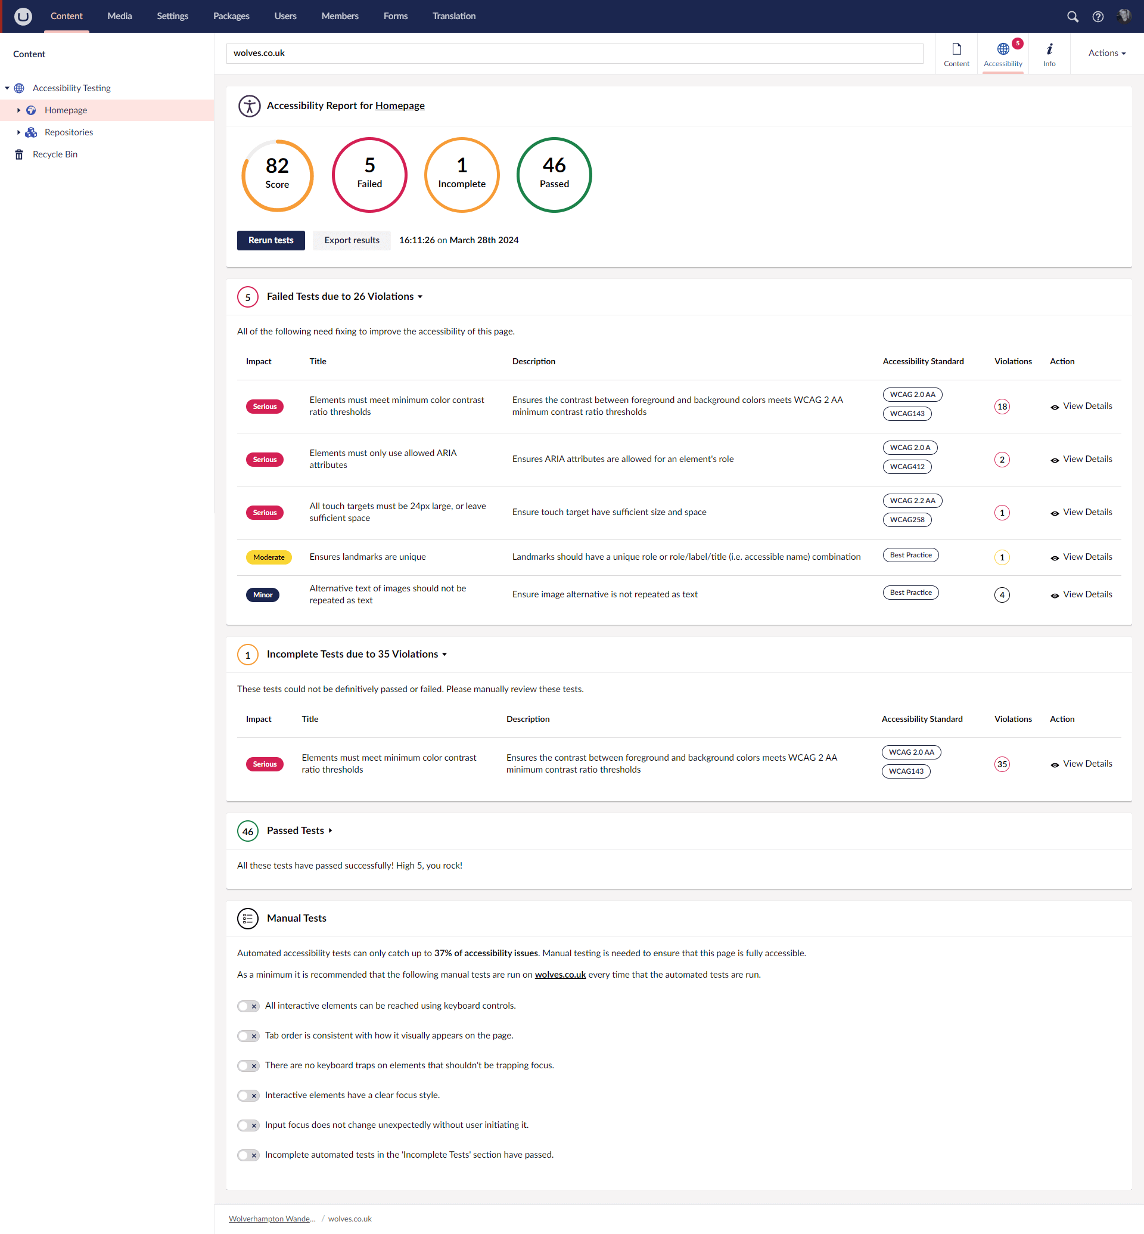Click the Umbraco logo icon

pyautogui.click(x=23, y=16)
